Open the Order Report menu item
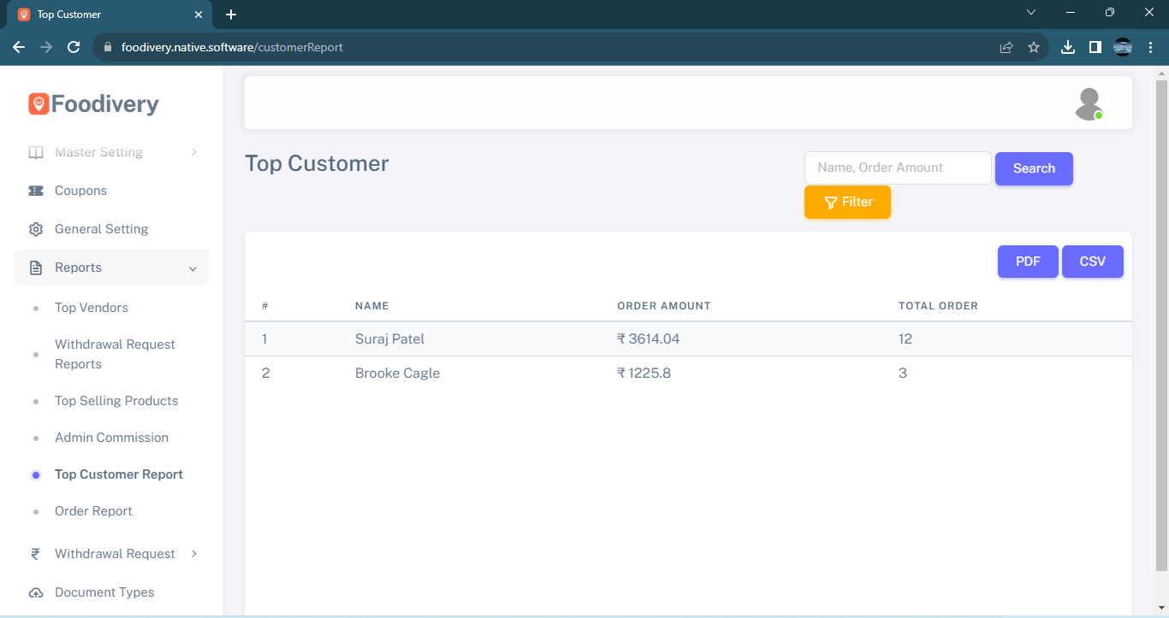Screen dimensions: 1169x618 (93, 511)
